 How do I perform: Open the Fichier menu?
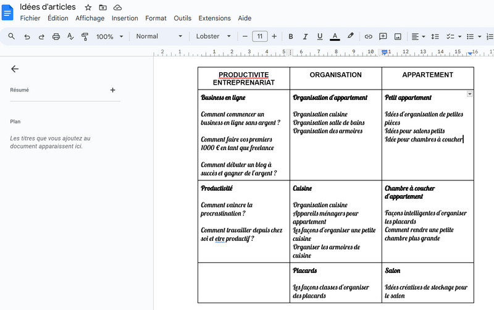pyautogui.click(x=30, y=19)
